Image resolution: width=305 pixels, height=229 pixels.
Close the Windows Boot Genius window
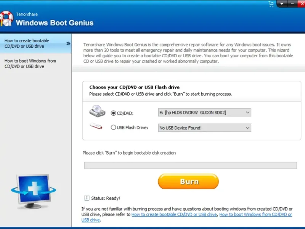pos(302,4)
